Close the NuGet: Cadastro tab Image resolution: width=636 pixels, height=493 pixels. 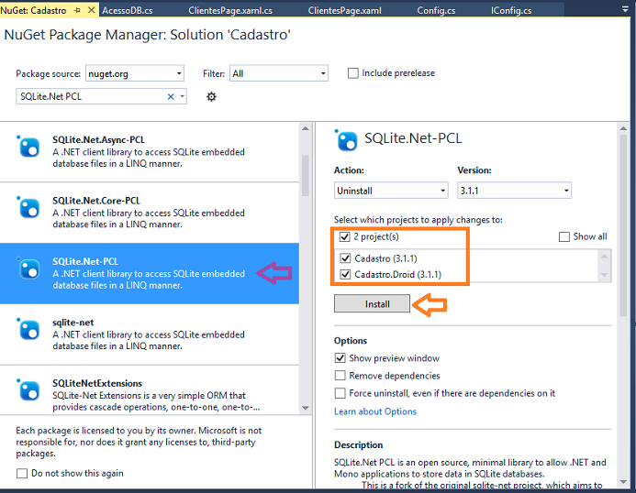91,10
